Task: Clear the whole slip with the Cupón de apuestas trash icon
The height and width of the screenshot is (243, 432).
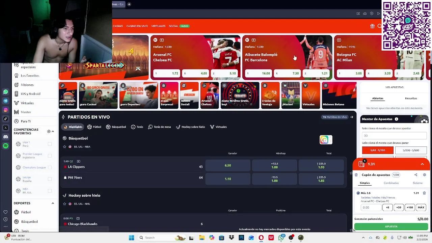Action: click(356, 175)
